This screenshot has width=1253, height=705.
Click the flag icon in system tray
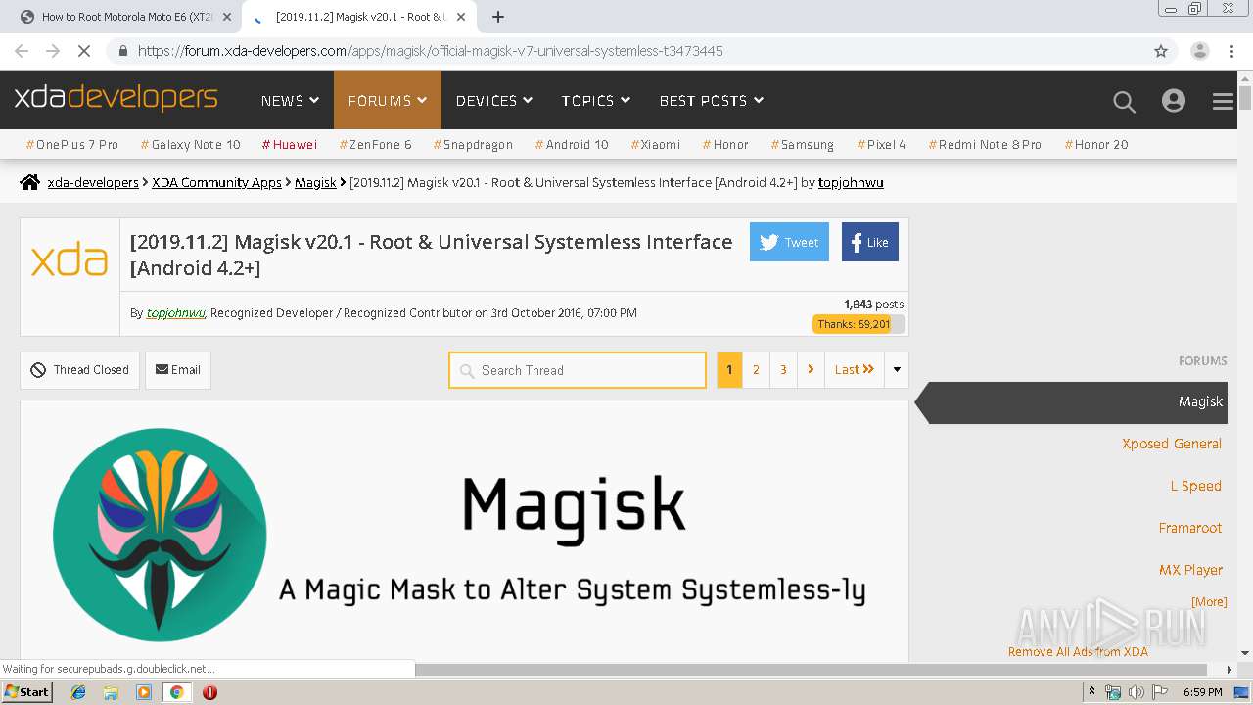point(1158,692)
